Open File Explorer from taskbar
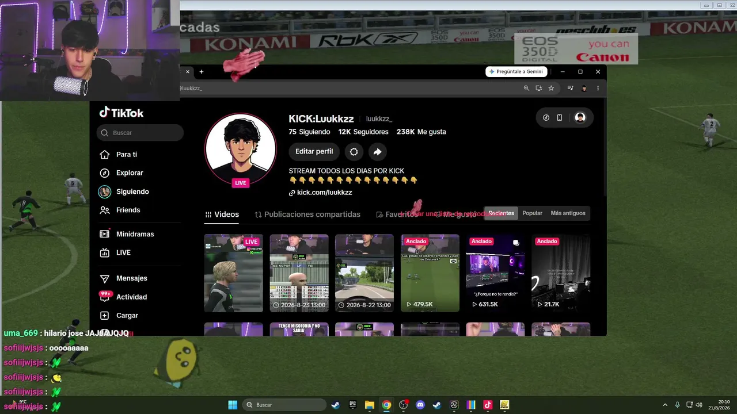737x414 pixels. (x=369, y=405)
